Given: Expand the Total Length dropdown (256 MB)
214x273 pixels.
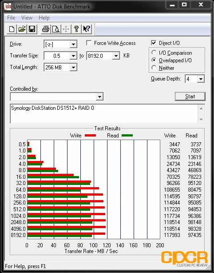Looking at the screenshot, I should pyautogui.click(x=73, y=68).
